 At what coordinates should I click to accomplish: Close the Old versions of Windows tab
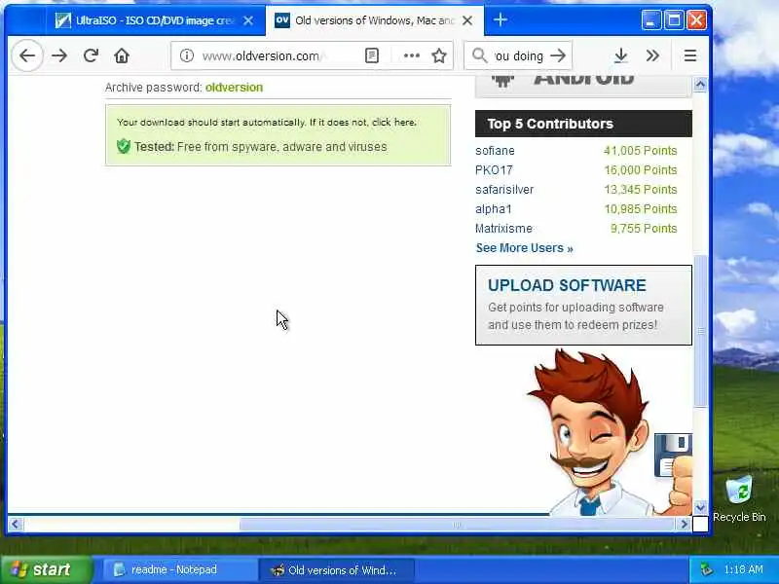467,20
